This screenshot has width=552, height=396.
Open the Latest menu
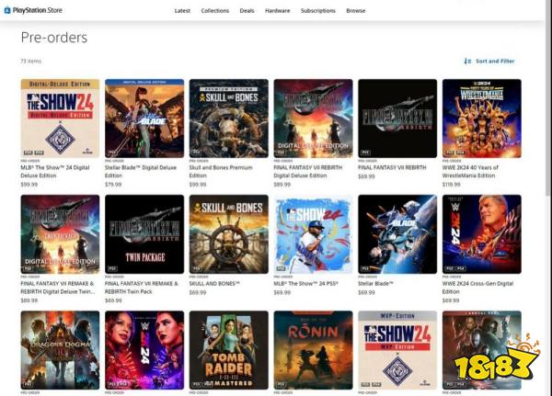tap(182, 11)
